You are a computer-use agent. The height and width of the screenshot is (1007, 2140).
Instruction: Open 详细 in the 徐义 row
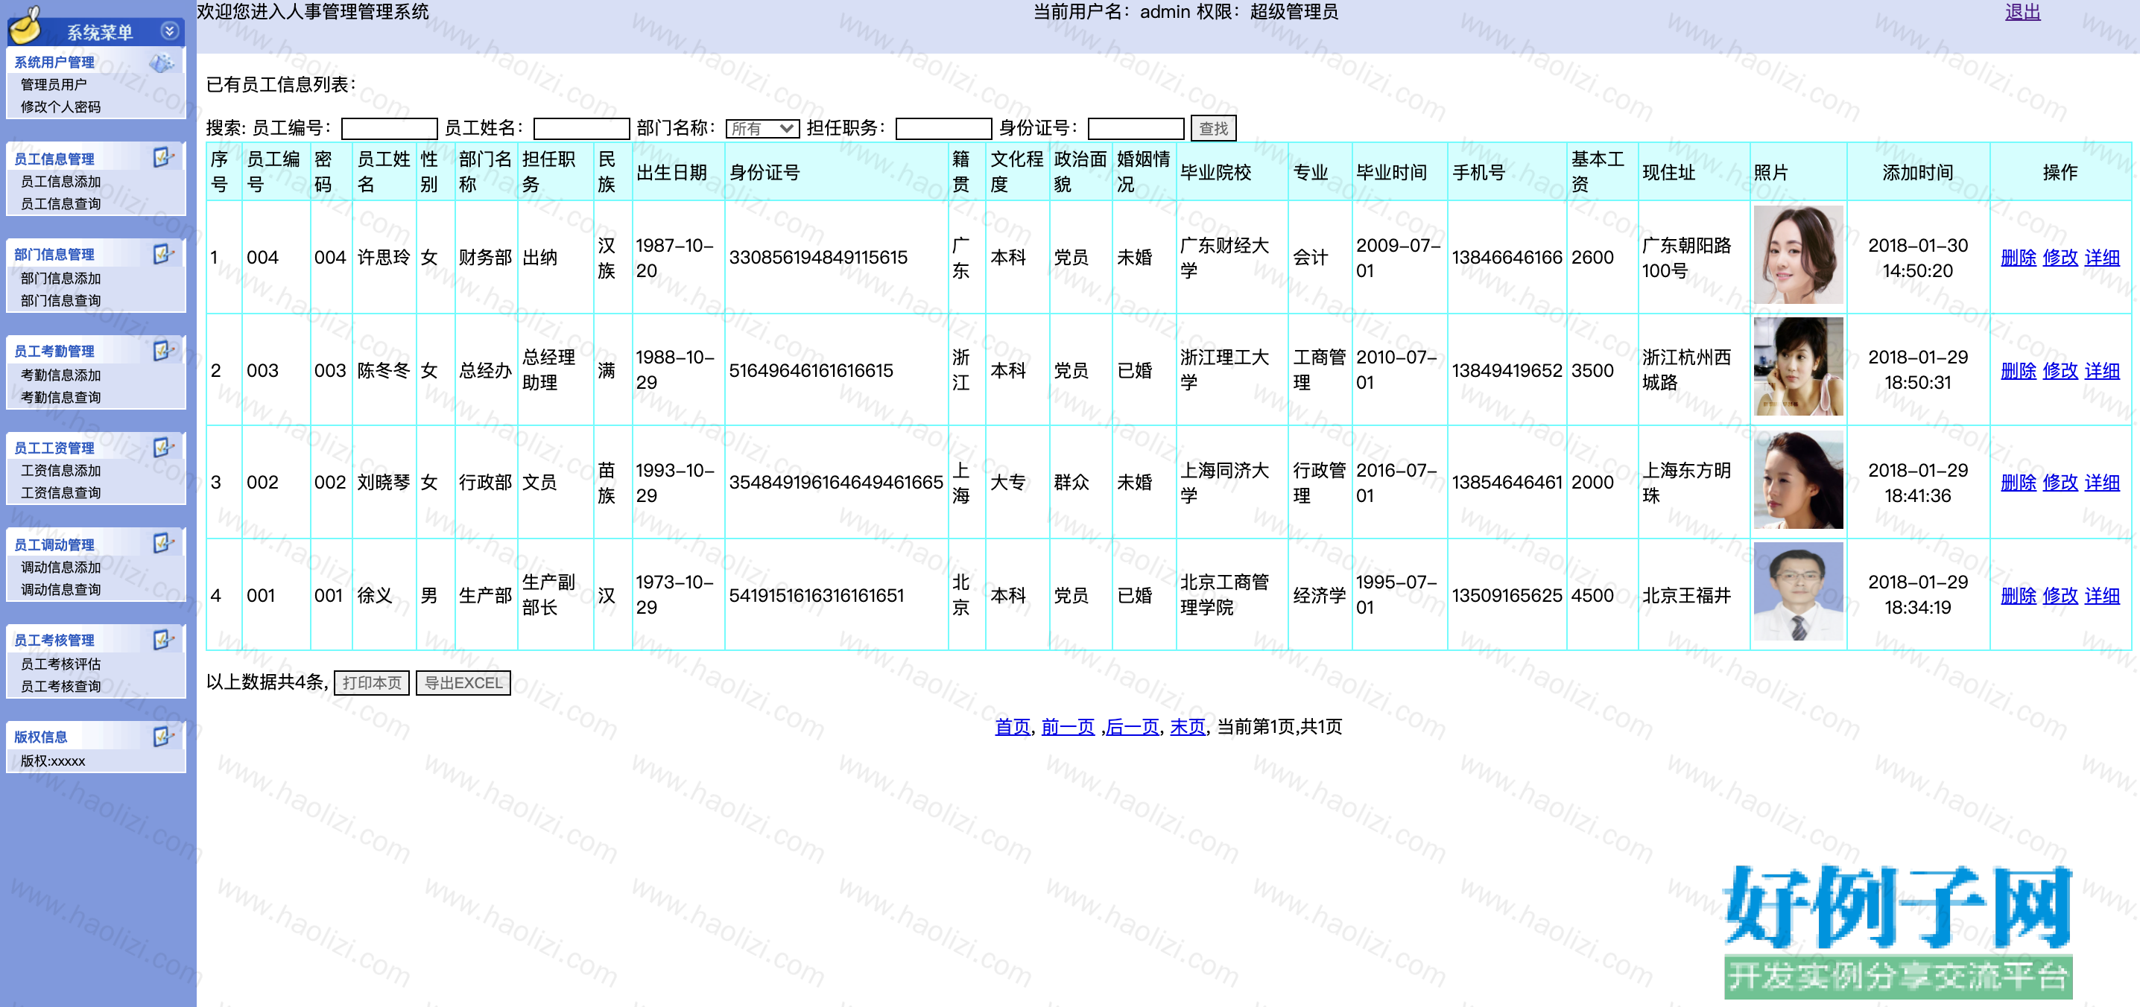(2102, 596)
